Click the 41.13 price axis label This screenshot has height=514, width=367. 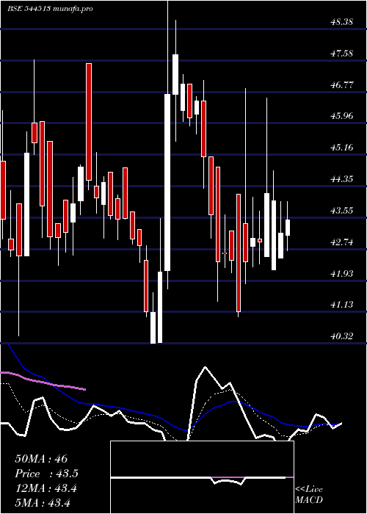[342, 305]
